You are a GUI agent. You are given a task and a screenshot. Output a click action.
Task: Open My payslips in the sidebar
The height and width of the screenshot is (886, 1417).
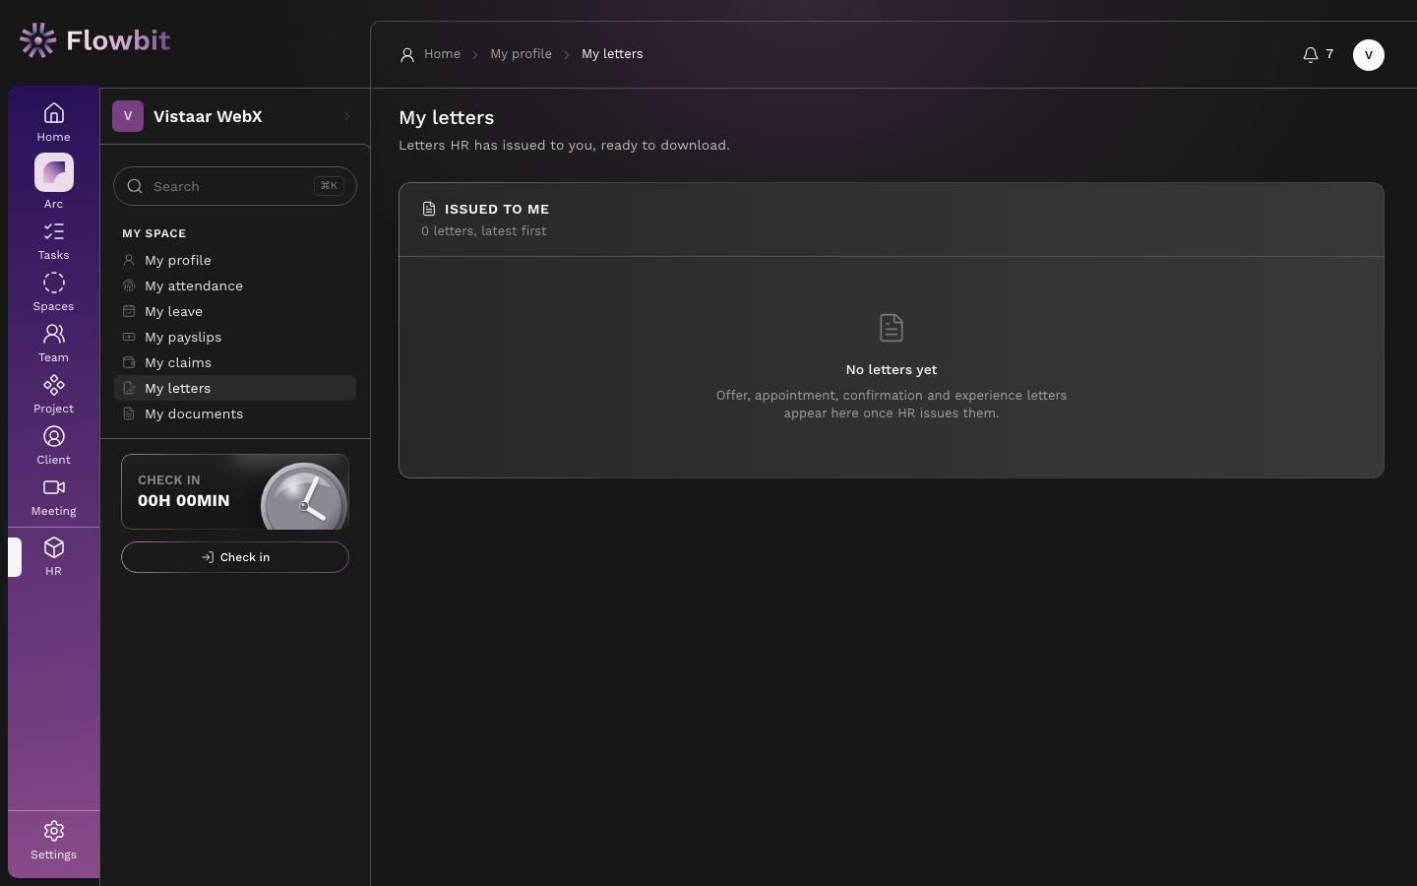pos(235,337)
